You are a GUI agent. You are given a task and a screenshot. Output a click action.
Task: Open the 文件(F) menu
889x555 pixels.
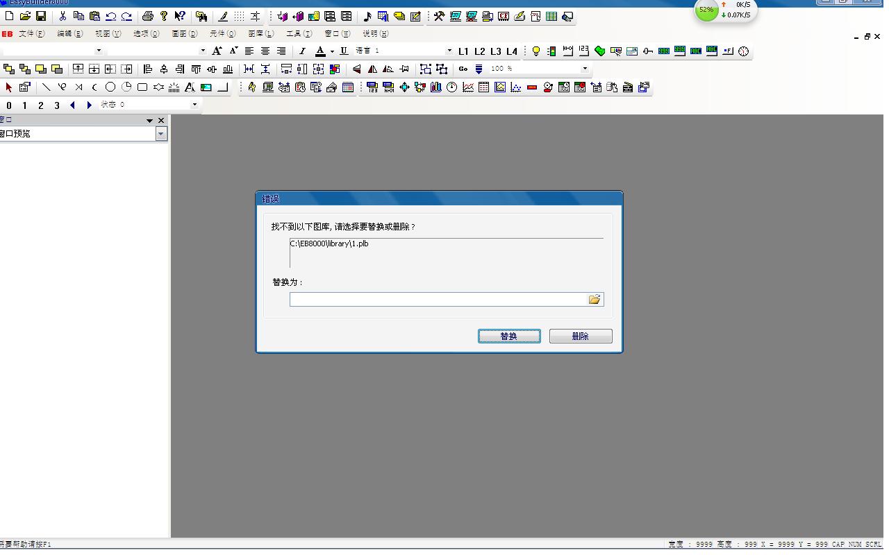[32, 33]
